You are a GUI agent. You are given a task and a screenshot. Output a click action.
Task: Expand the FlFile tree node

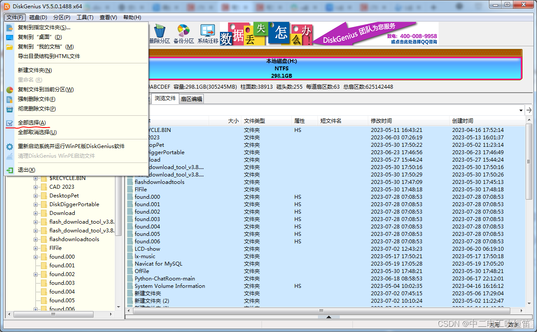pos(36,248)
